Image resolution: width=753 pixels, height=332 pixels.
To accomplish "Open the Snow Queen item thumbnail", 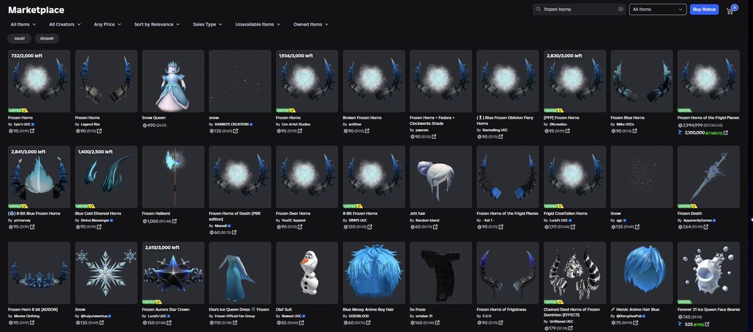I will 173,81.
